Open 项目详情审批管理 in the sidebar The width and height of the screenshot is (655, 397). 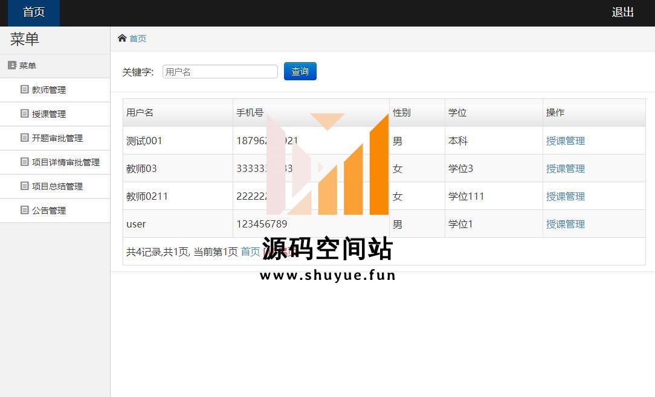tap(55, 163)
